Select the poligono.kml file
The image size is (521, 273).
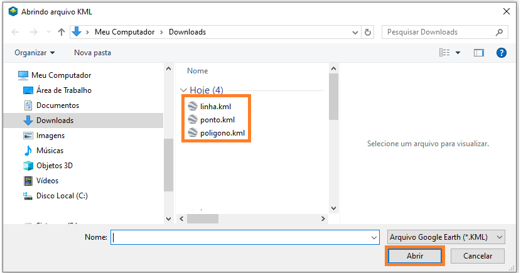tap(222, 133)
